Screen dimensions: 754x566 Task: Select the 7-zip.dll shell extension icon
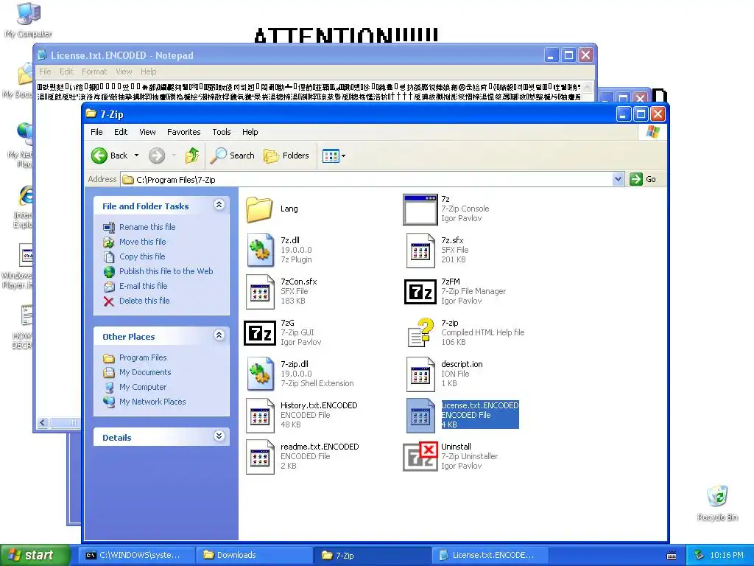tap(260, 374)
